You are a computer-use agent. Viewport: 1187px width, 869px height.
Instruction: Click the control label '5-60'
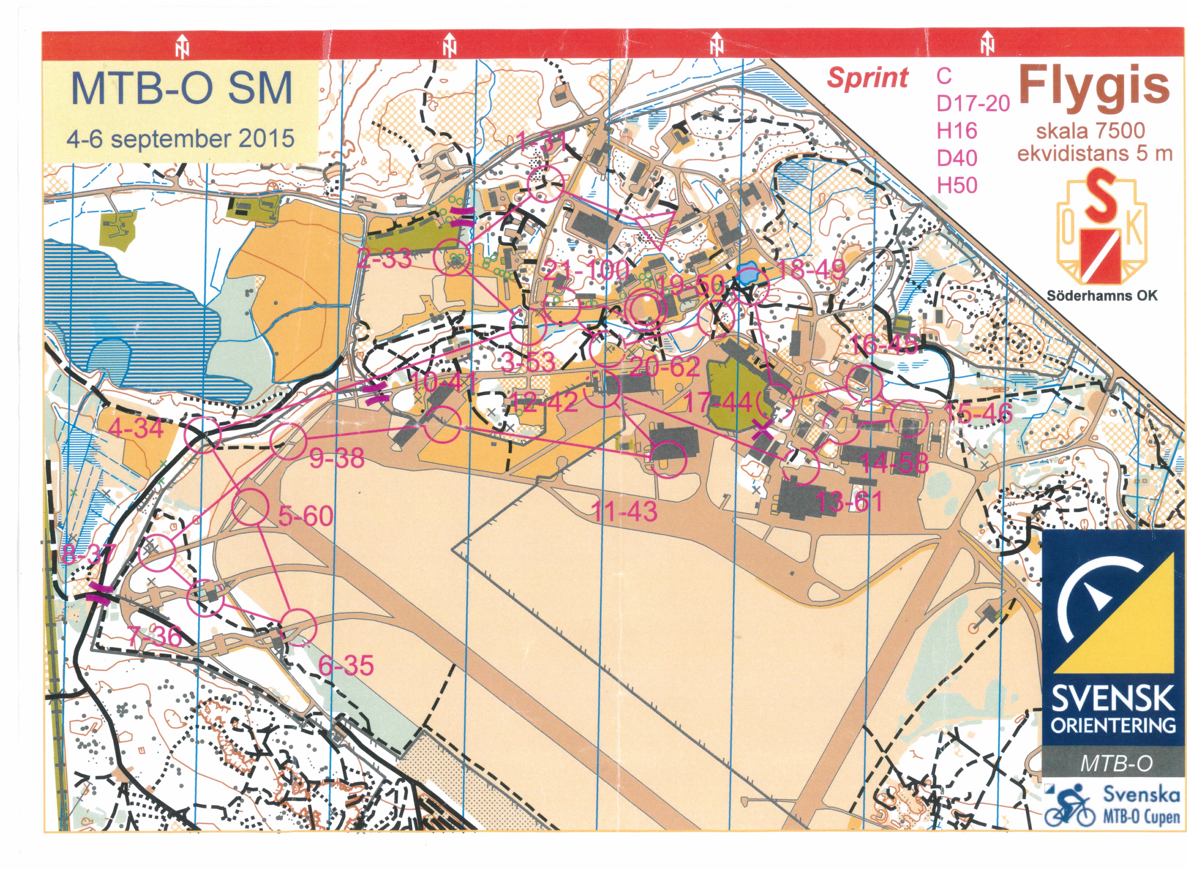point(306,516)
